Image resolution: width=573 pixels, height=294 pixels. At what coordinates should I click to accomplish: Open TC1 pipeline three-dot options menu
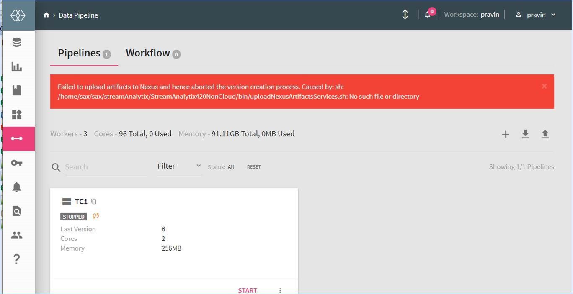(280, 290)
